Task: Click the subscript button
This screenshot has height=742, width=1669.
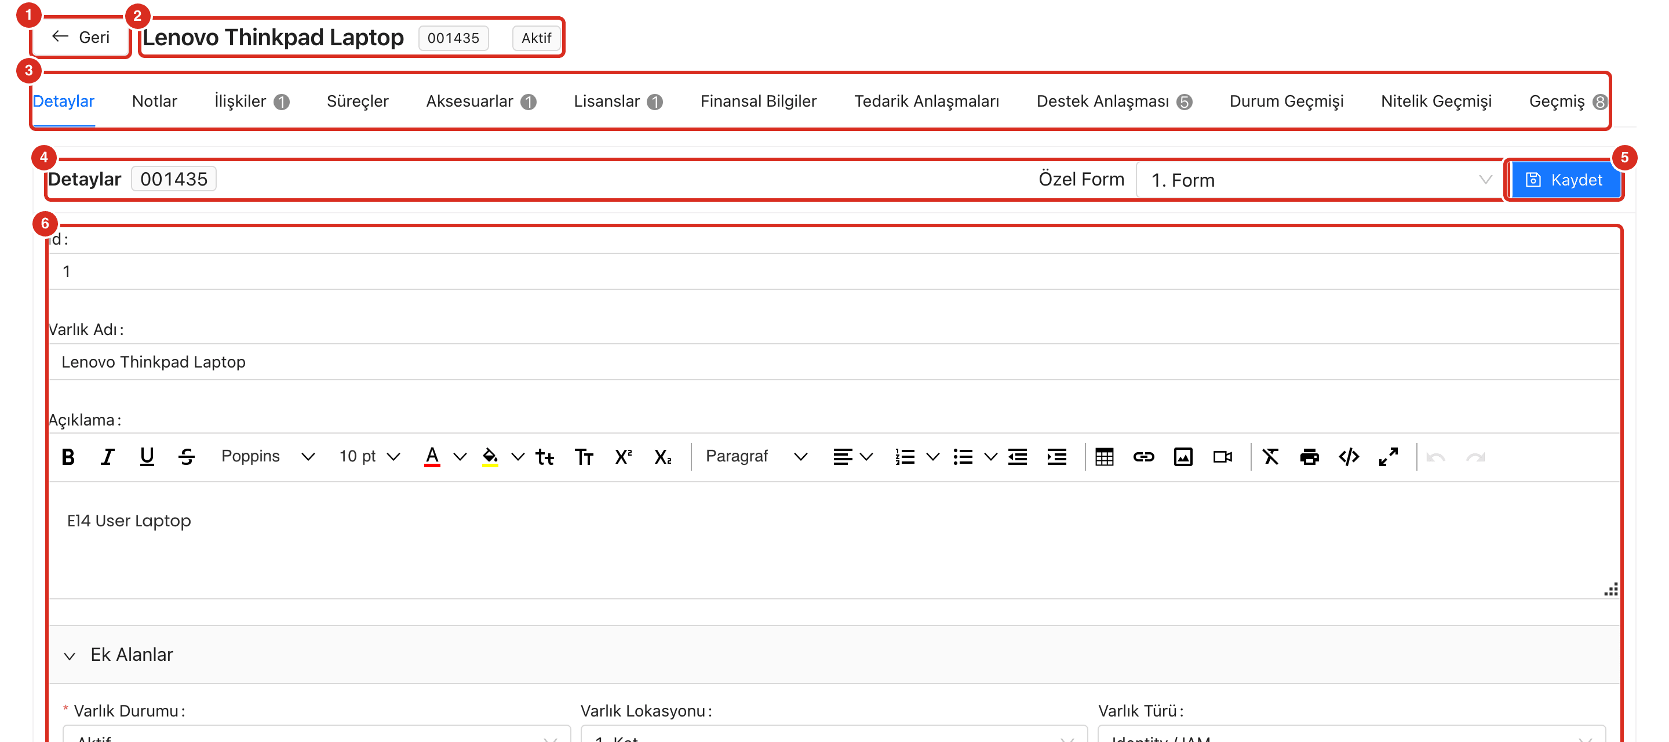Action: [663, 457]
